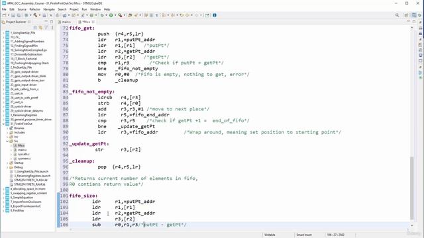Select the C/C++ perspective icon
This screenshot has width=424, height=238.
click(x=414, y=15)
